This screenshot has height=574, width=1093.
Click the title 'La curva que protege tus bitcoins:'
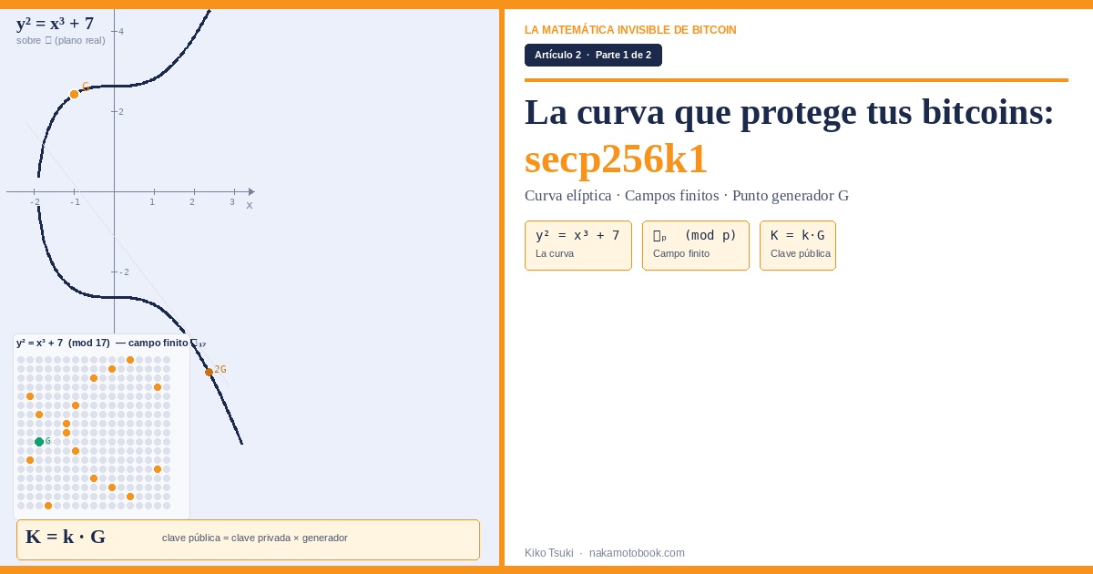(789, 112)
